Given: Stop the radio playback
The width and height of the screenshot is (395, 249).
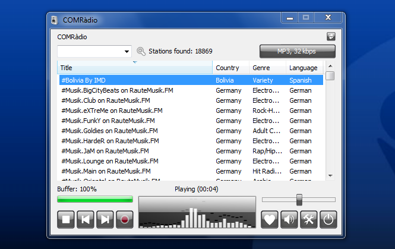Looking at the screenshot, I should pos(66,219).
